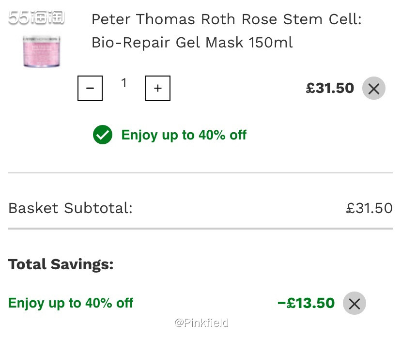Click the quantity value field showing 1
401x339 pixels.
124,83
